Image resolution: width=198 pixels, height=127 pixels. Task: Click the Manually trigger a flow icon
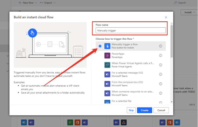pyautogui.click(x=107, y=46)
